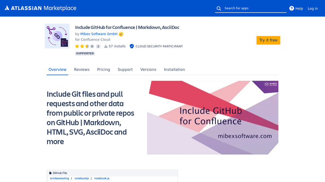Click the Include GitHub for Confluence banner image
The image size is (325, 182).
(x=212, y=118)
